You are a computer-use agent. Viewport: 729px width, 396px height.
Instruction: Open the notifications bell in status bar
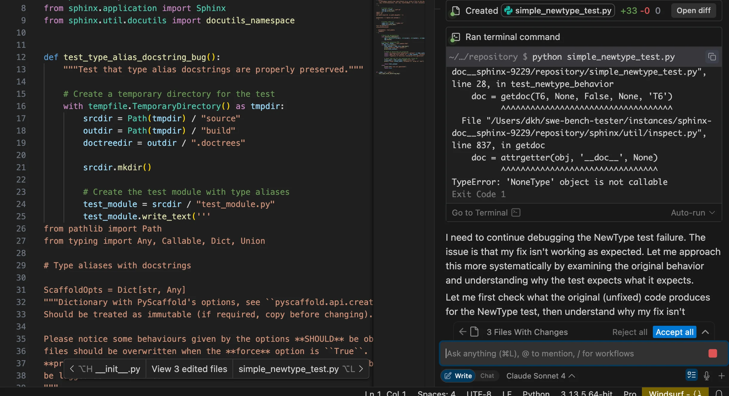(x=719, y=393)
